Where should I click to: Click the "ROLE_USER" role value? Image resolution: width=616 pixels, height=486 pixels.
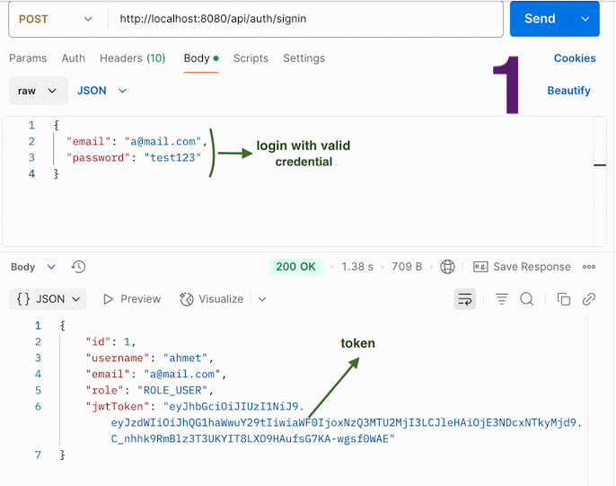pyautogui.click(x=172, y=390)
